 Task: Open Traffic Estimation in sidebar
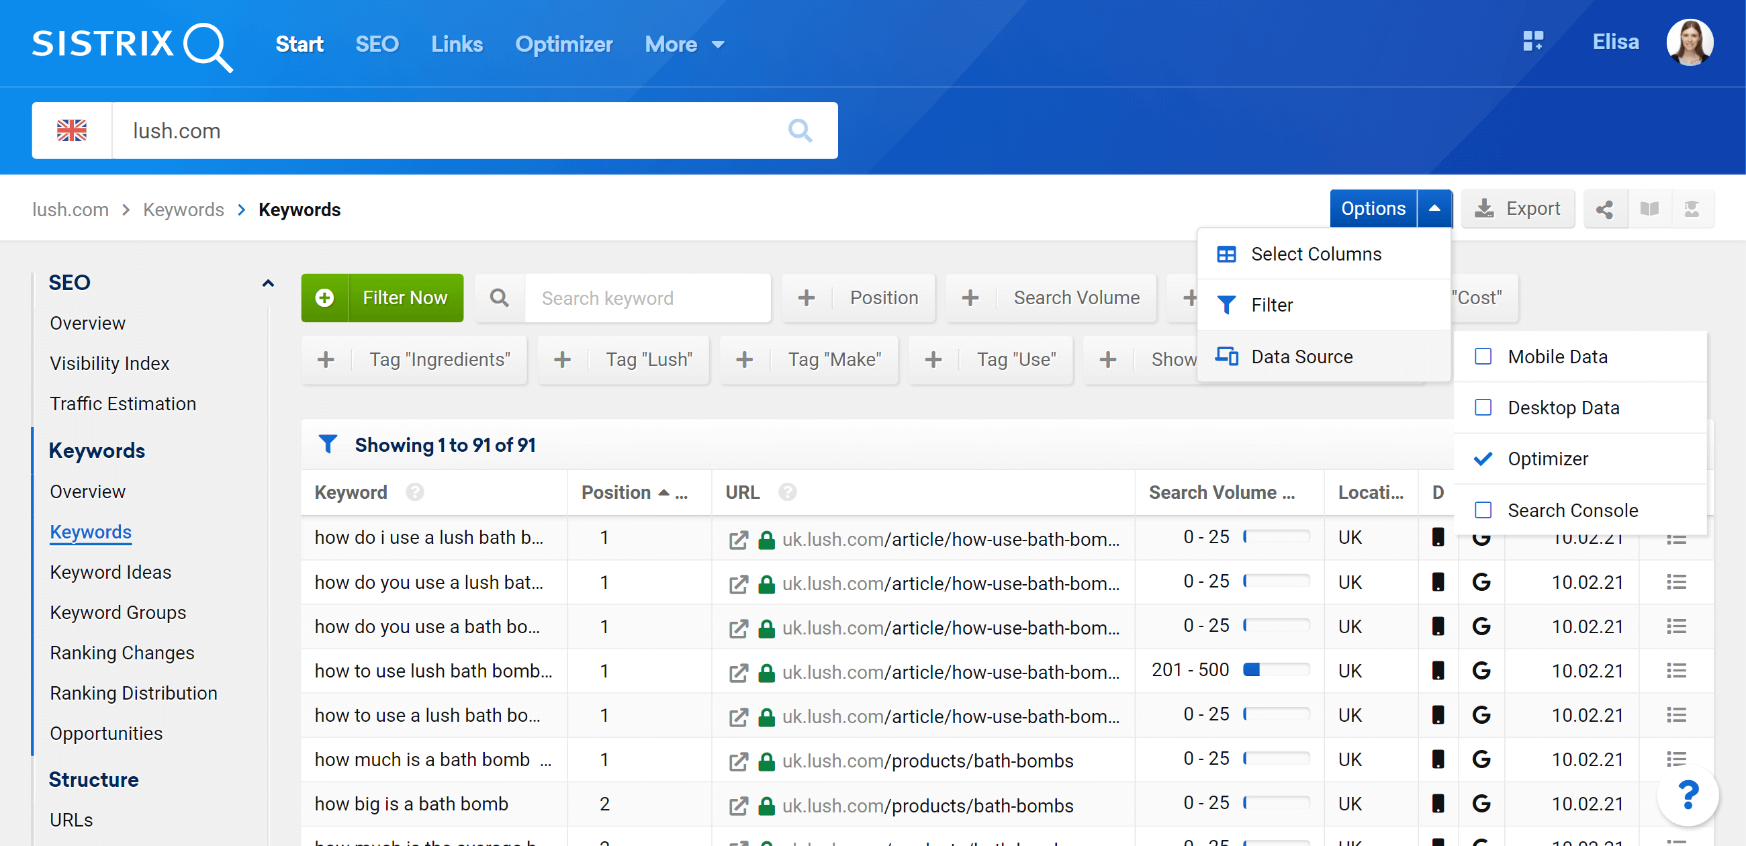coord(123,404)
